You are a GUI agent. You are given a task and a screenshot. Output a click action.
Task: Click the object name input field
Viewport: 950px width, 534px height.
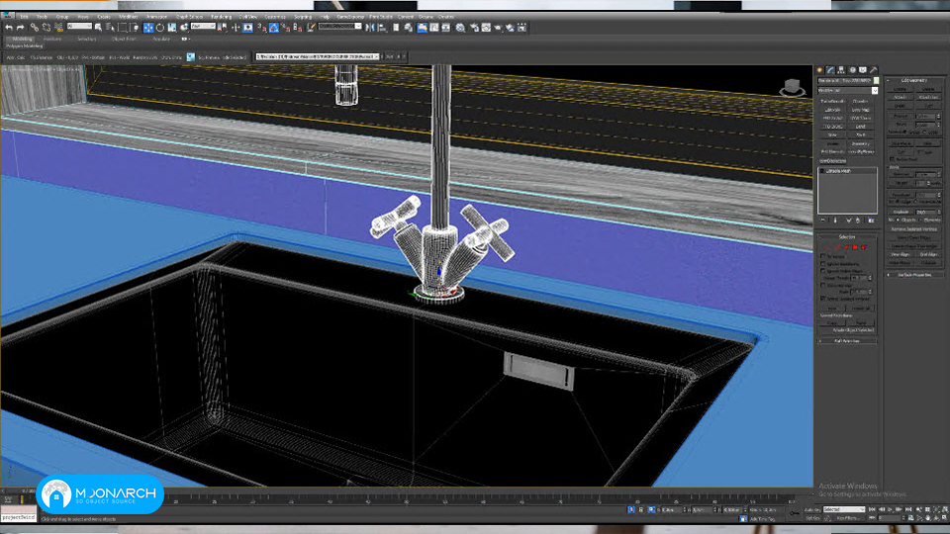point(844,80)
